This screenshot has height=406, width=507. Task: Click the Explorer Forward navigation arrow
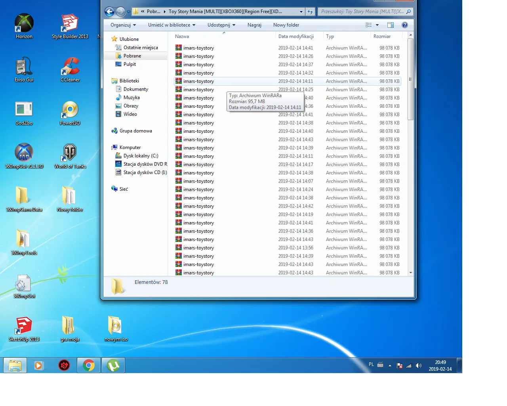pos(120,11)
